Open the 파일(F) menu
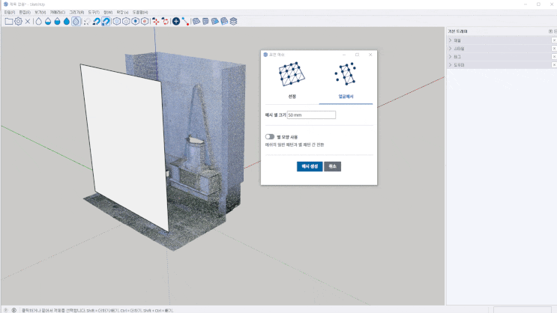The width and height of the screenshot is (557, 313). tap(10, 12)
